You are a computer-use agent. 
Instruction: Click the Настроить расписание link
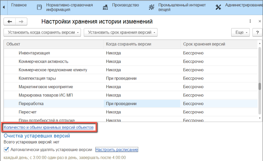117,149
